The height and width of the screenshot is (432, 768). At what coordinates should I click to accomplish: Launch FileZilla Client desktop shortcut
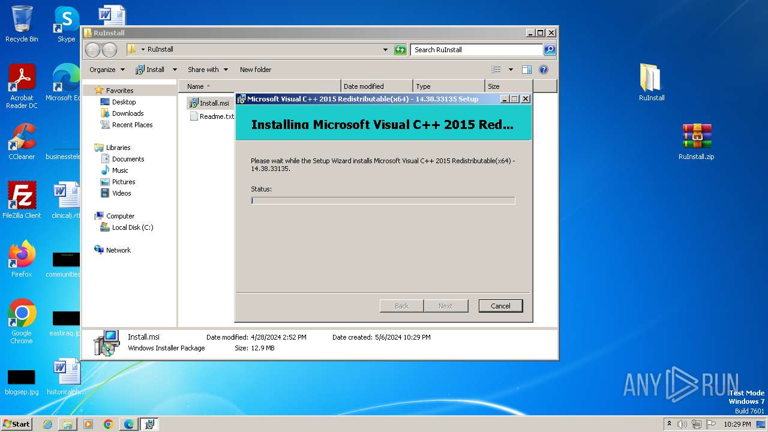(x=22, y=200)
